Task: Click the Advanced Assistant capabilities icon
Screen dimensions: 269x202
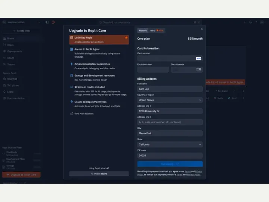Action: coord(71,64)
